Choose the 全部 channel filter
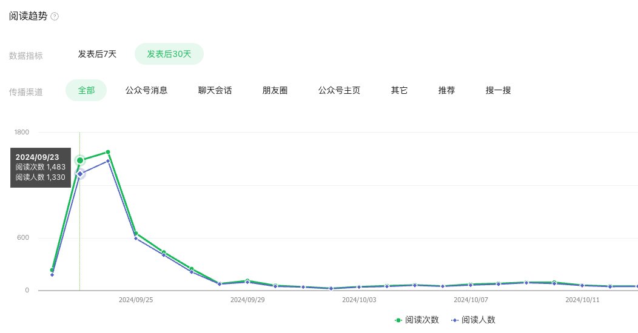The width and height of the screenshot is (638, 333). (x=86, y=90)
